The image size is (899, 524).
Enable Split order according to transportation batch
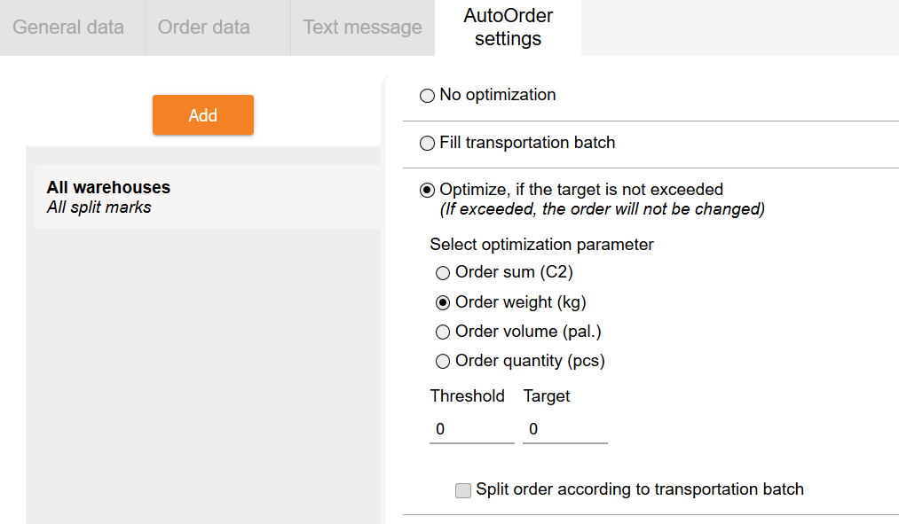click(463, 490)
